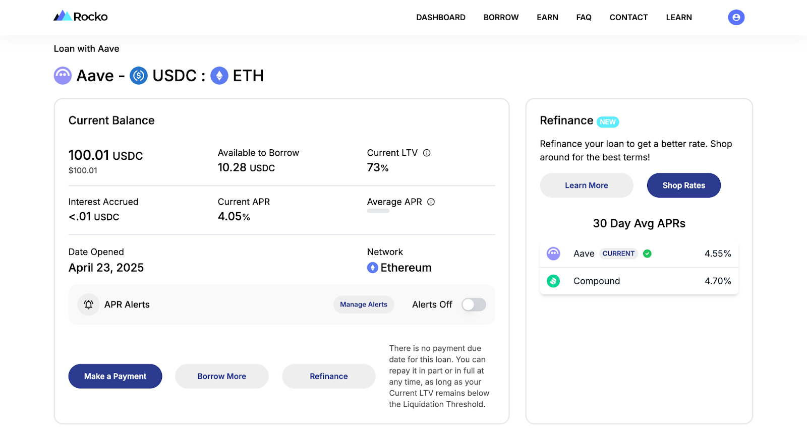Click the green checkmark next to CURRENT
This screenshot has width=807, height=435.
(647, 254)
